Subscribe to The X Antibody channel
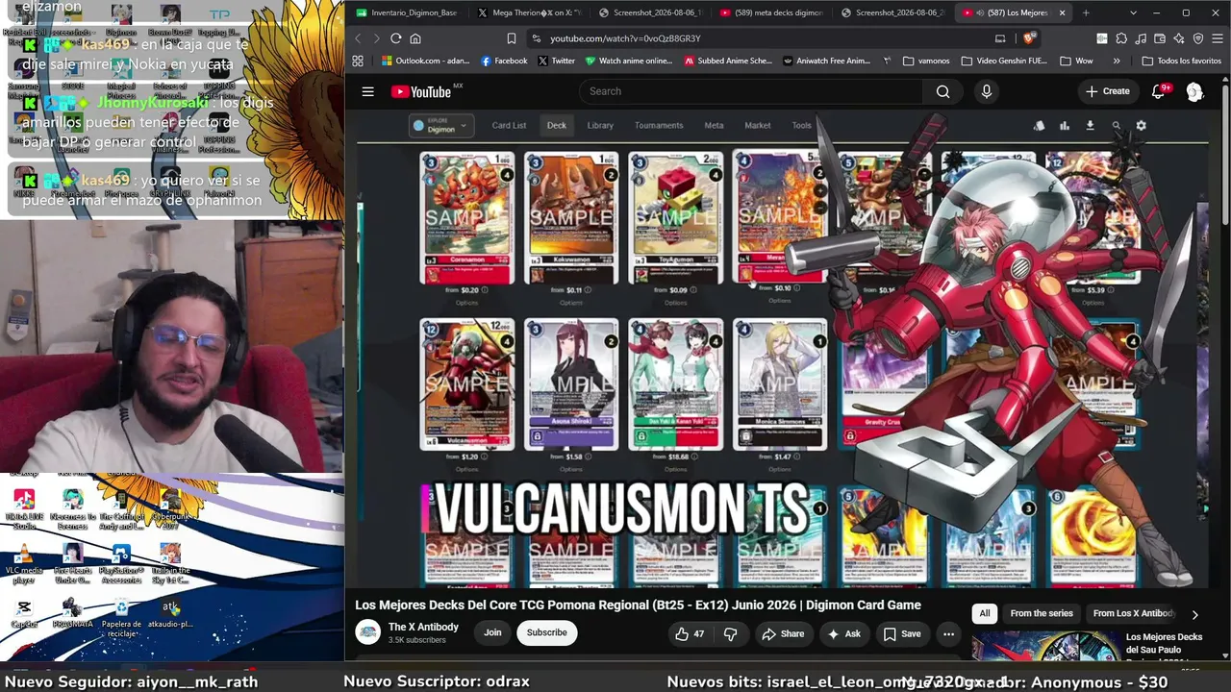The width and height of the screenshot is (1231, 692). click(546, 632)
